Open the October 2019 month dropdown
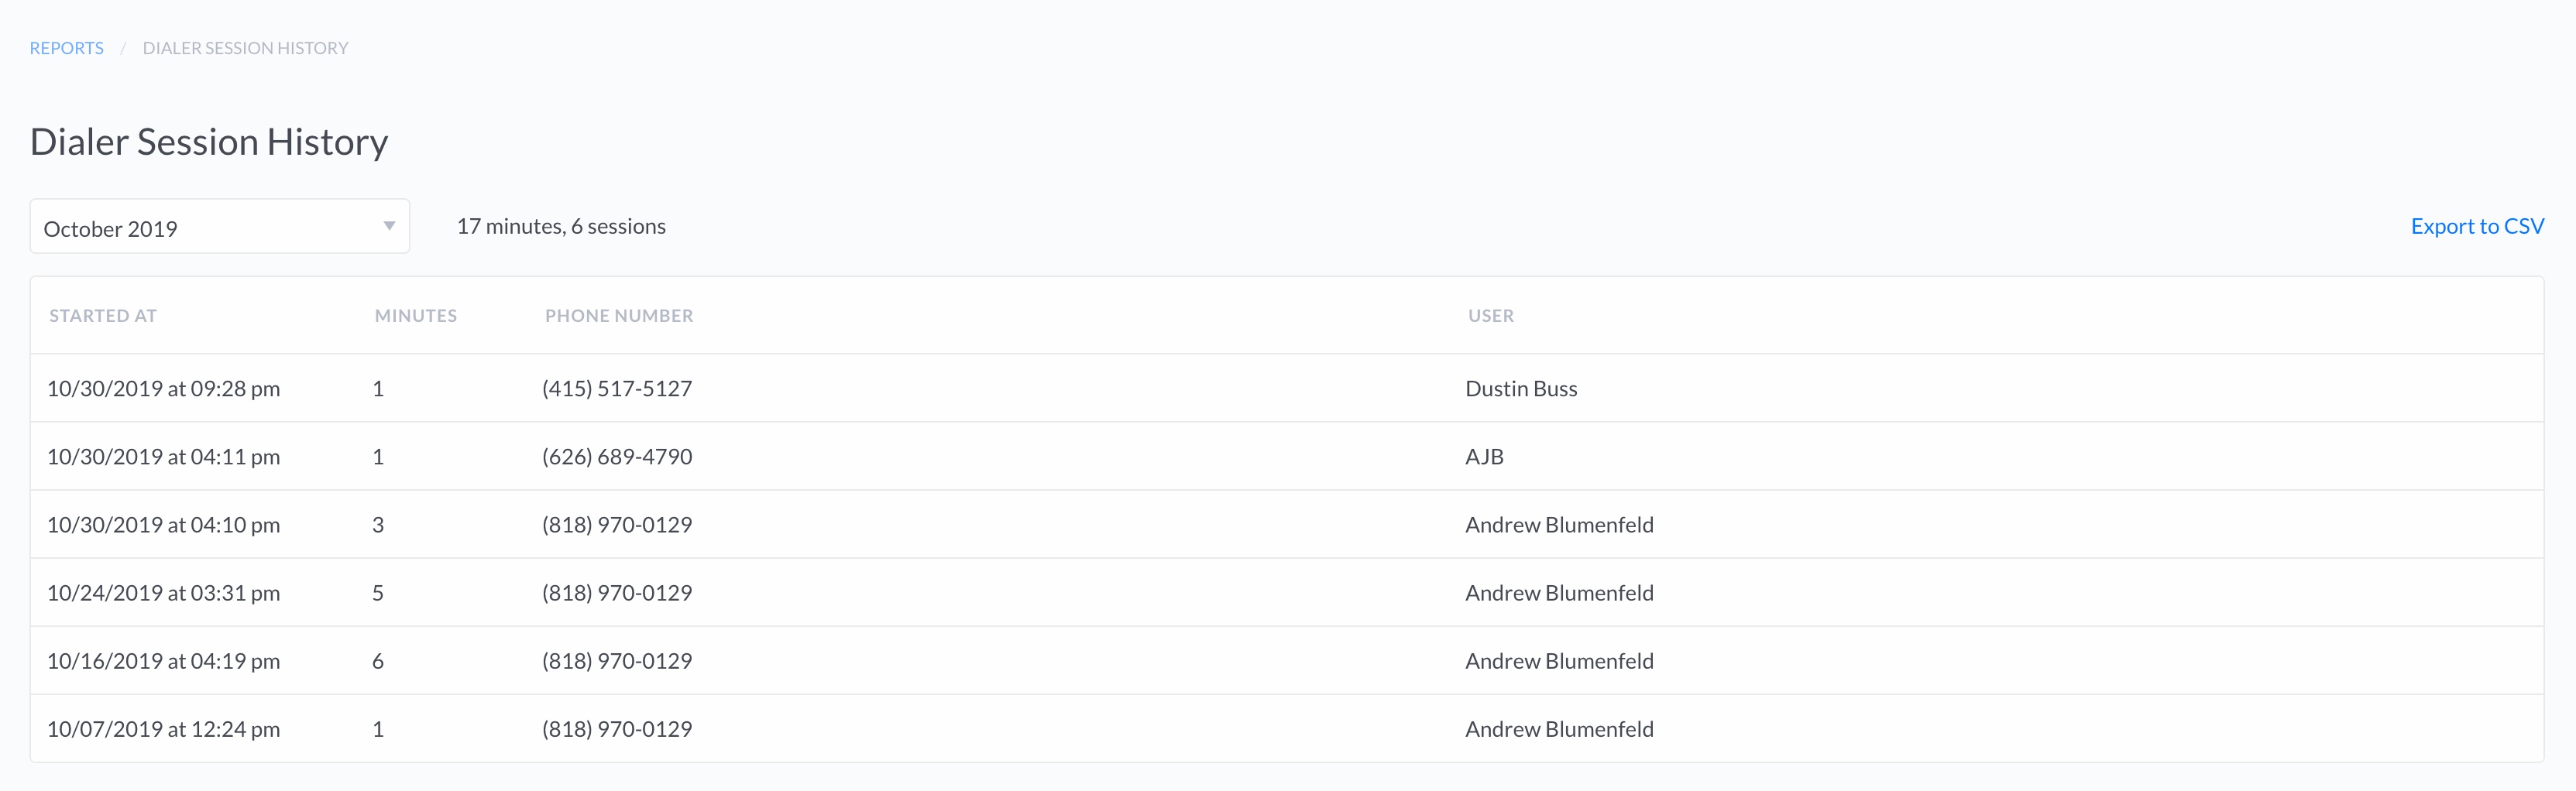 [x=220, y=227]
